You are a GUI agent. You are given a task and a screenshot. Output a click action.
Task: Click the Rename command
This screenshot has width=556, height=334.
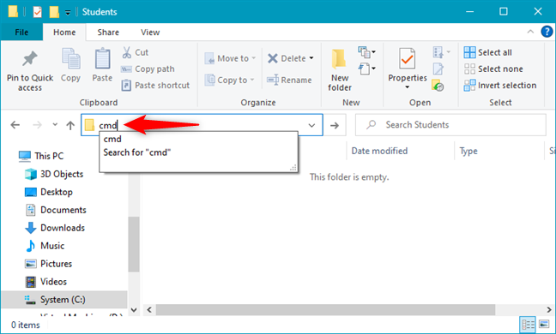click(x=289, y=80)
